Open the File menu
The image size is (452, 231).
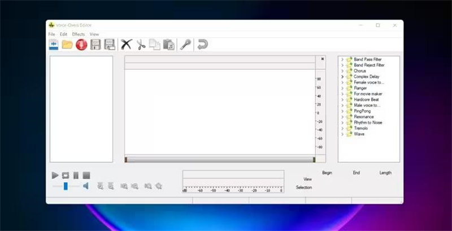tap(51, 34)
